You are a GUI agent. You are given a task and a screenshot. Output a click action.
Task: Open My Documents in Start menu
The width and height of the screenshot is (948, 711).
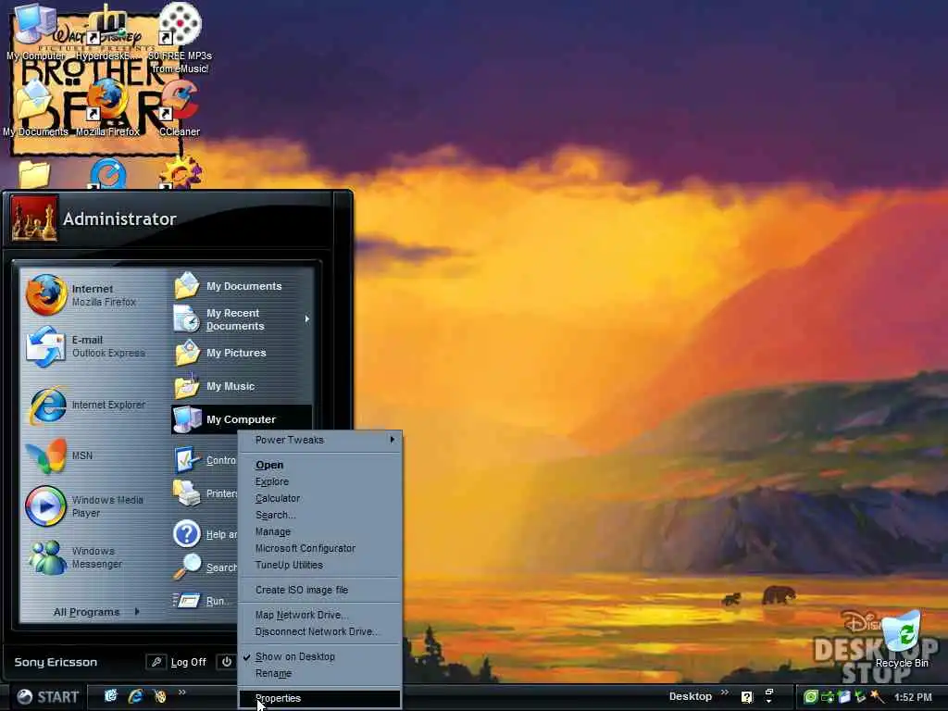pyautogui.click(x=242, y=286)
